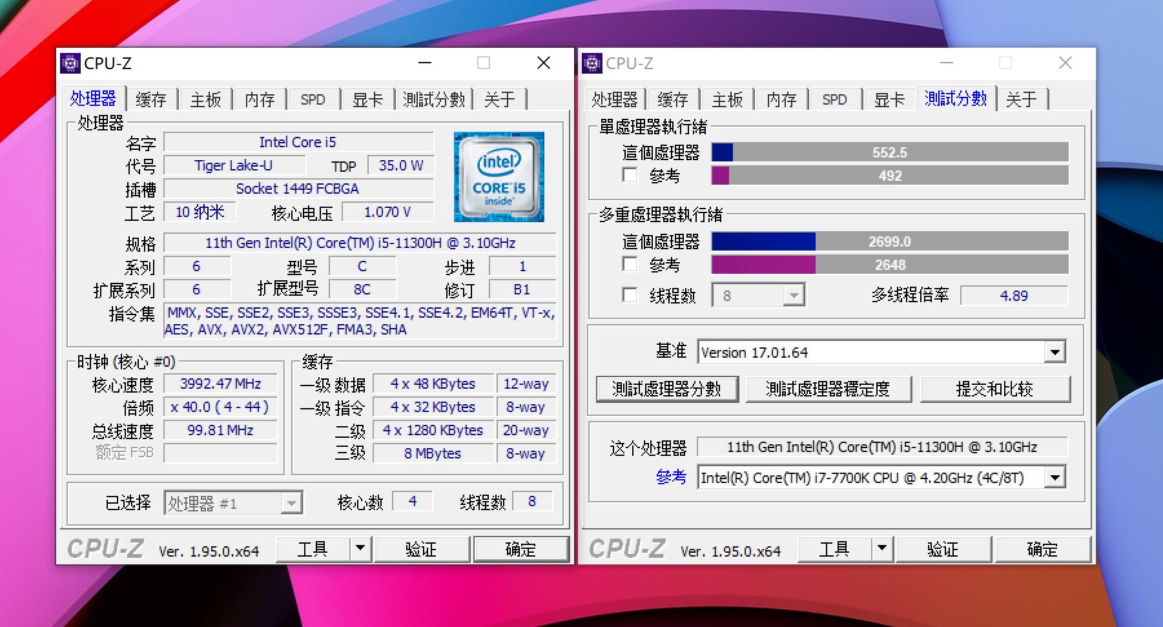Click the 插槽 value Socket 1449 FCBGA
The width and height of the screenshot is (1163, 627).
pyautogui.click(x=298, y=189)
